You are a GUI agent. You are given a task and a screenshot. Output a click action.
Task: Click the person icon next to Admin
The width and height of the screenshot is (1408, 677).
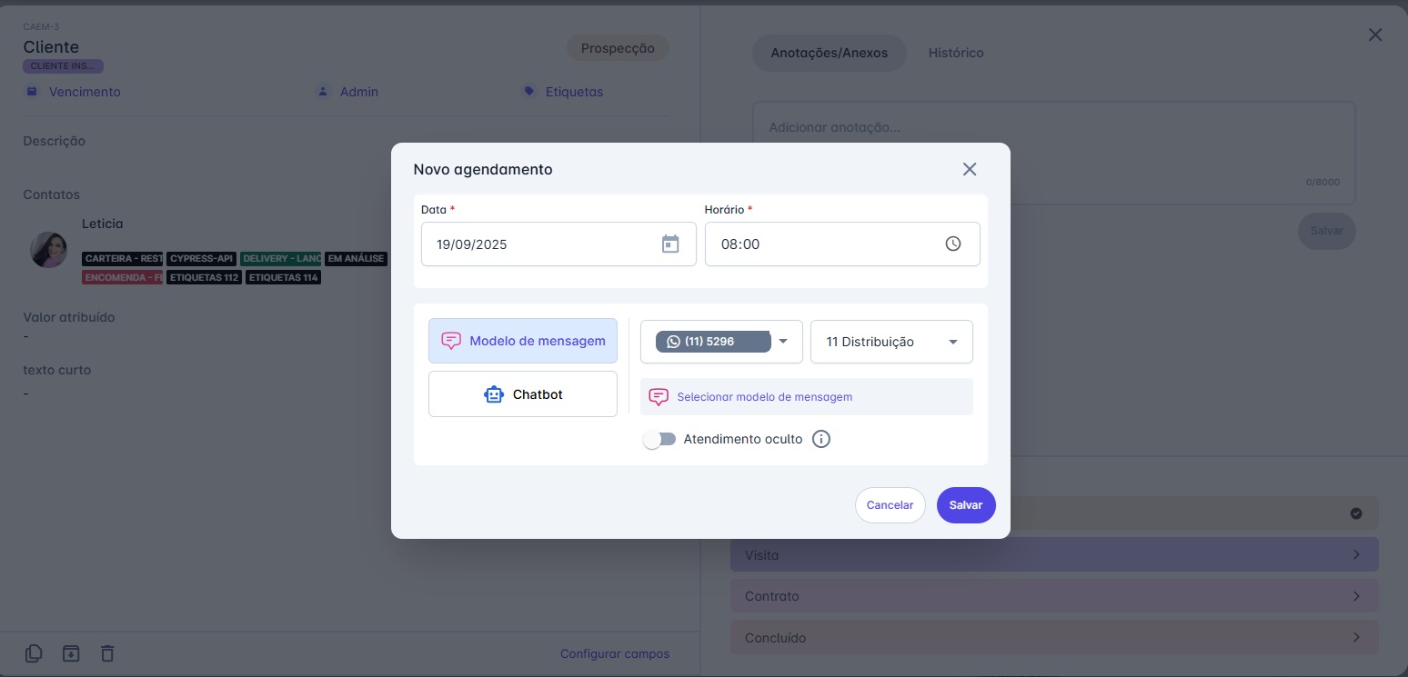tap(322, 91)
